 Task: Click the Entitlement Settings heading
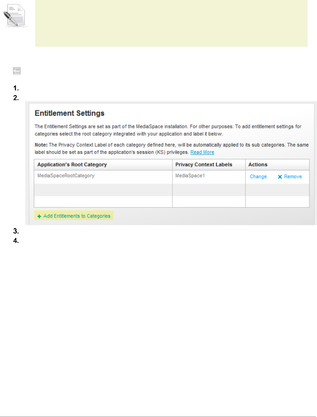coord(70,114)
